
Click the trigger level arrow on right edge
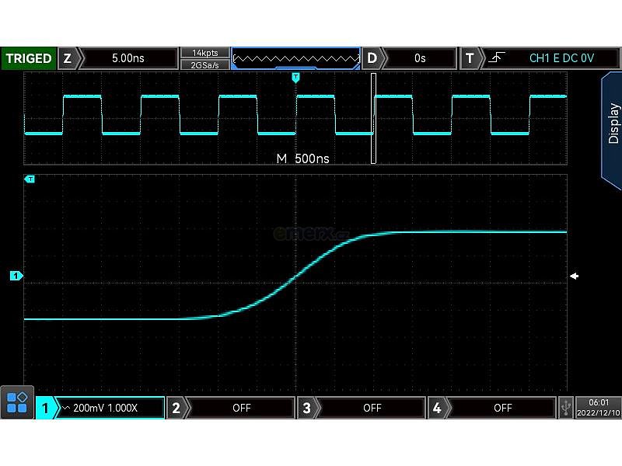click(x=574, y=276)
